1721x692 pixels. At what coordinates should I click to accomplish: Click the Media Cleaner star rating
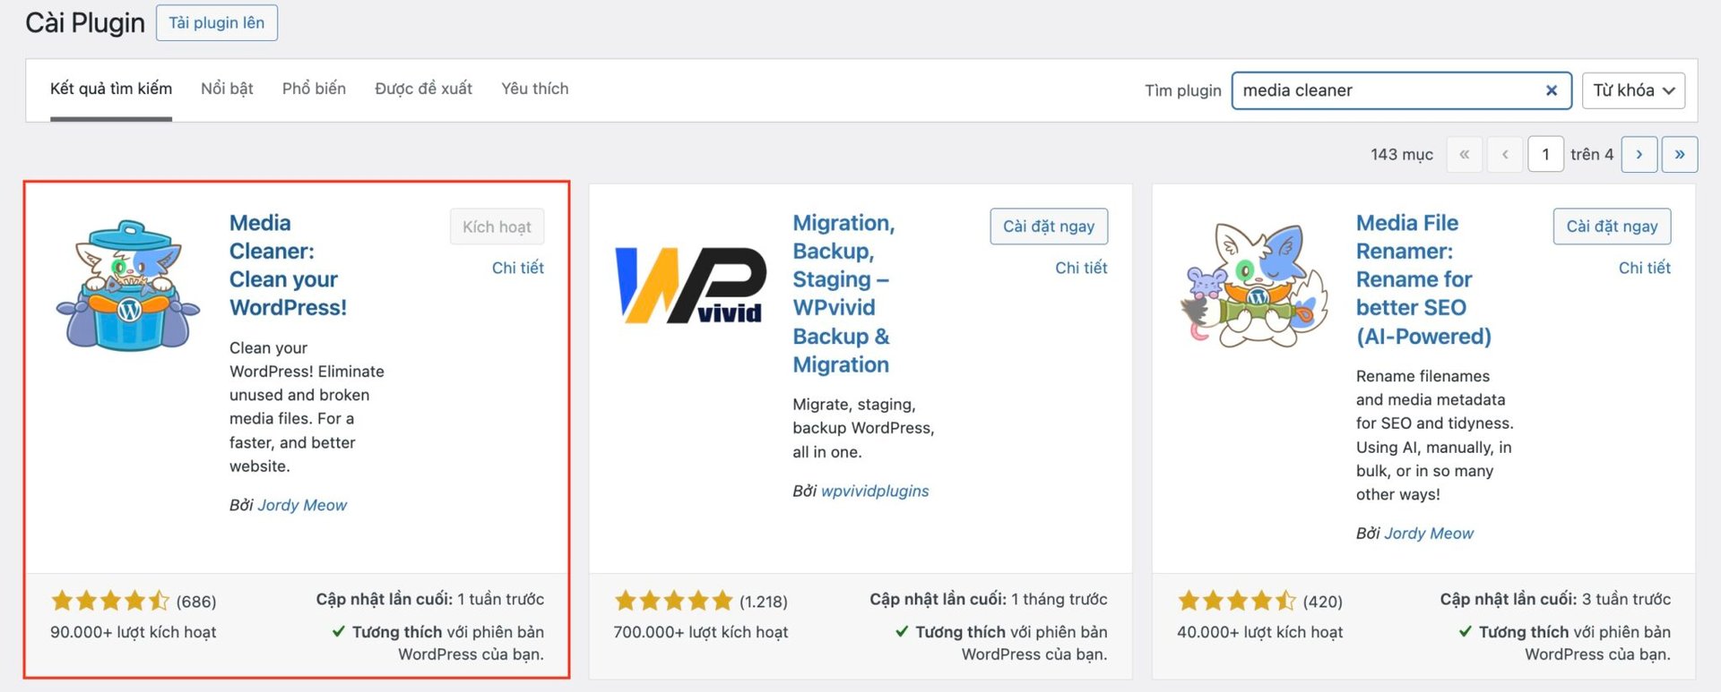(109, 601)
